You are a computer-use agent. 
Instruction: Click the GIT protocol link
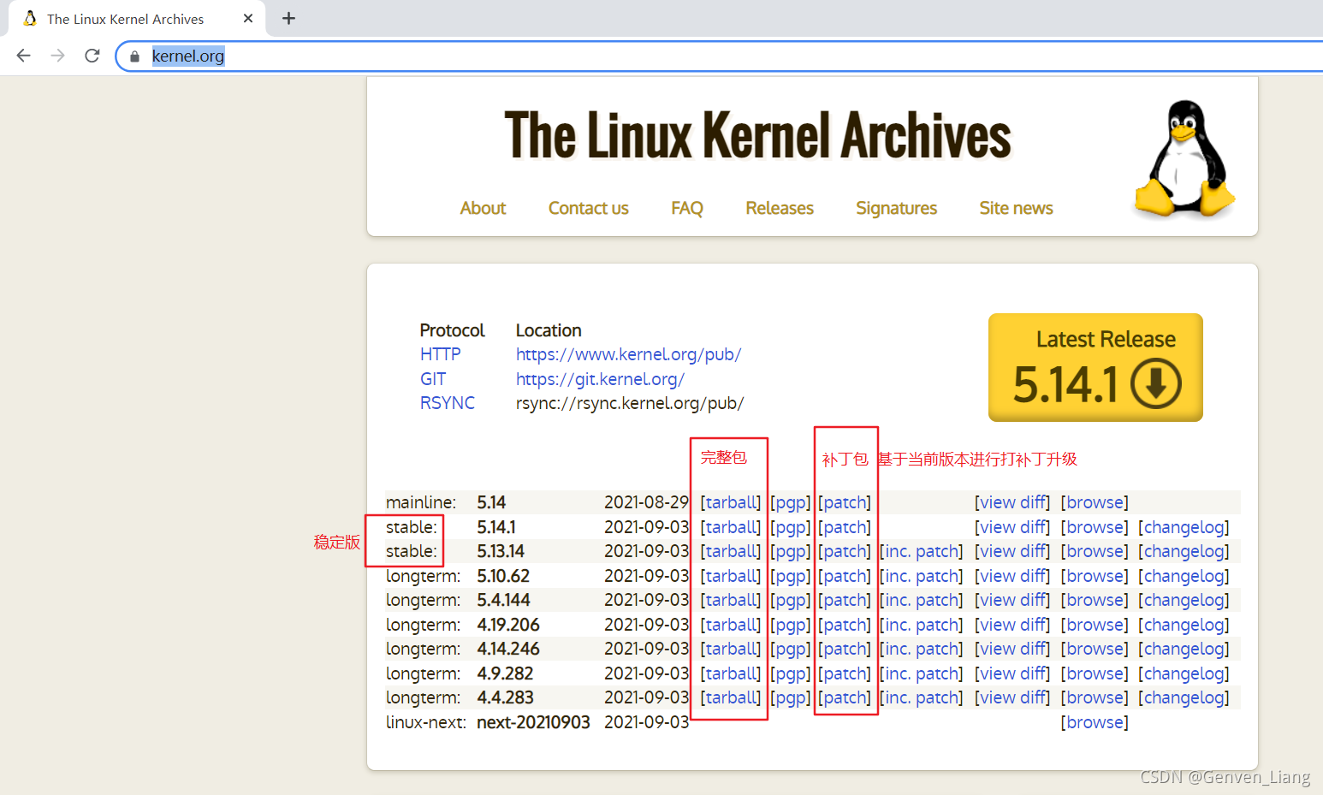tap(433, 379)
